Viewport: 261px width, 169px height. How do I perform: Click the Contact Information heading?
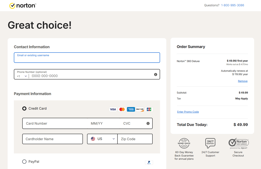32,47
